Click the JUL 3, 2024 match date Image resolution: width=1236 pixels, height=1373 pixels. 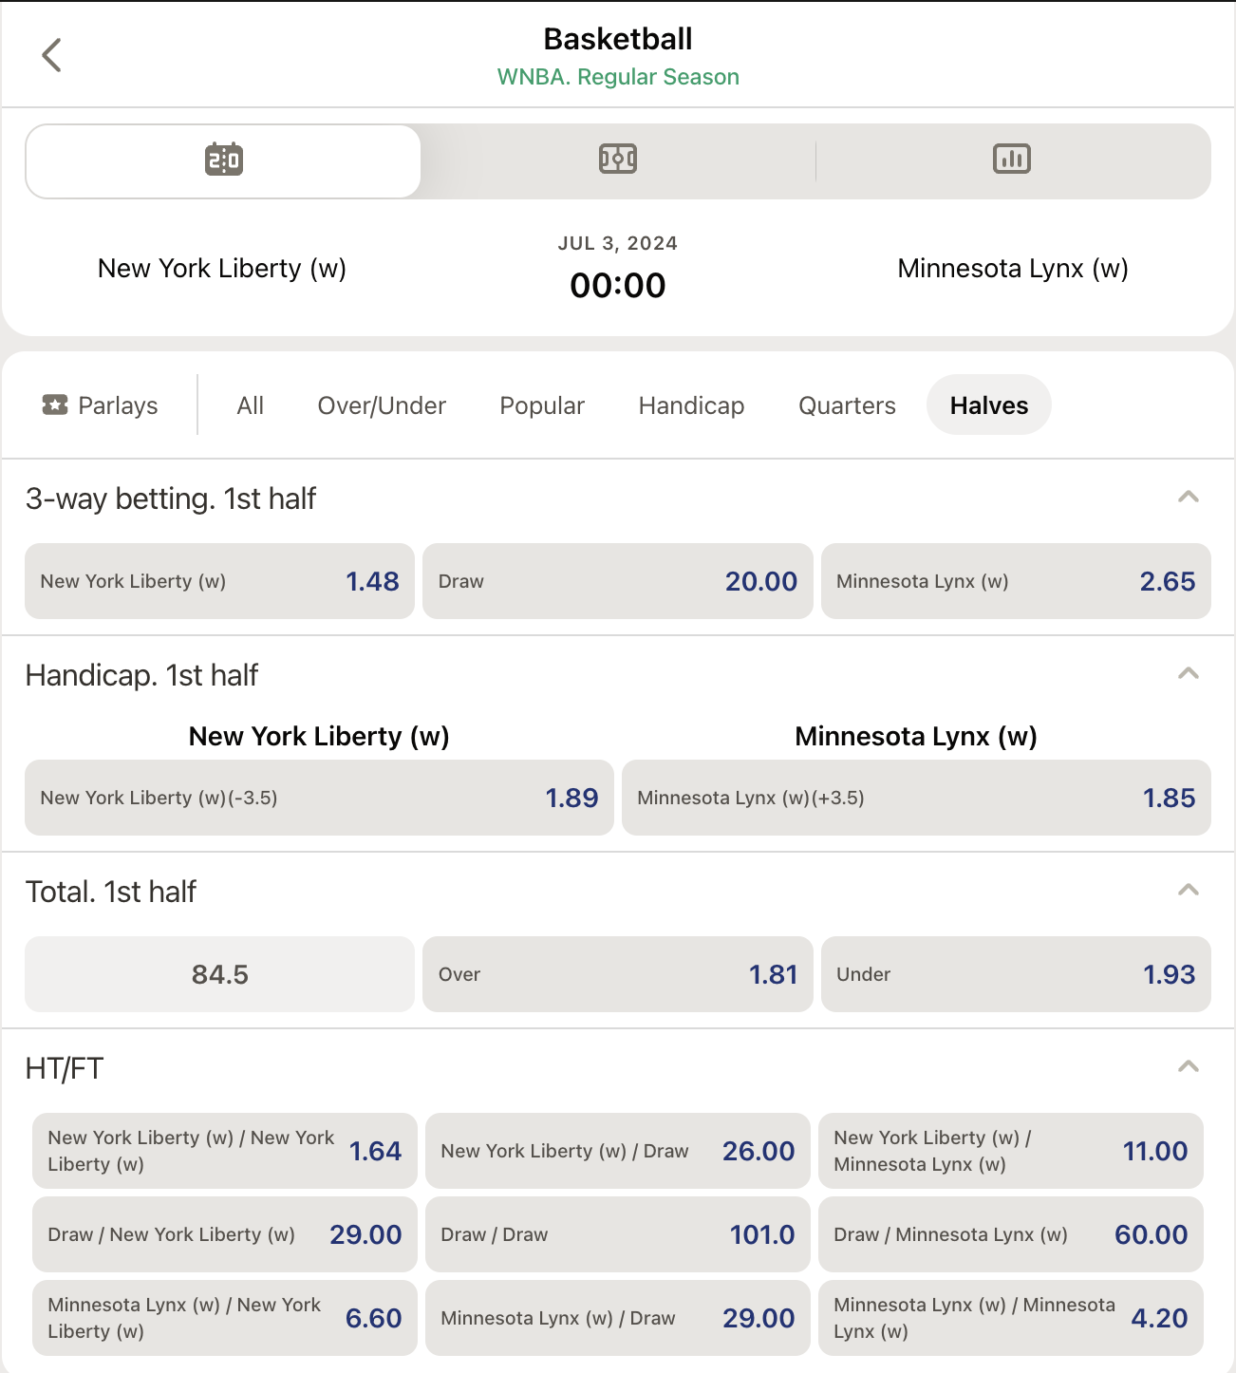pyautogui.click(x=618, y=243)
